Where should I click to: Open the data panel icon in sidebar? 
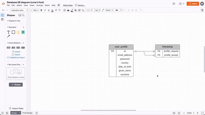(x=2, y=19)
